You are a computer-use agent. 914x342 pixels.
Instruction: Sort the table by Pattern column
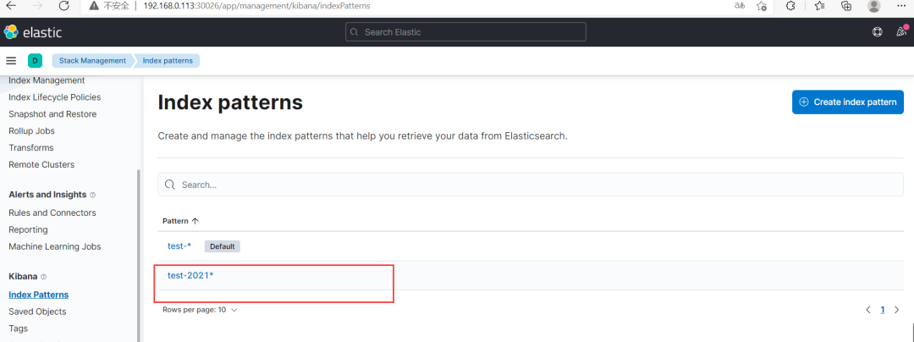[180, 221]
